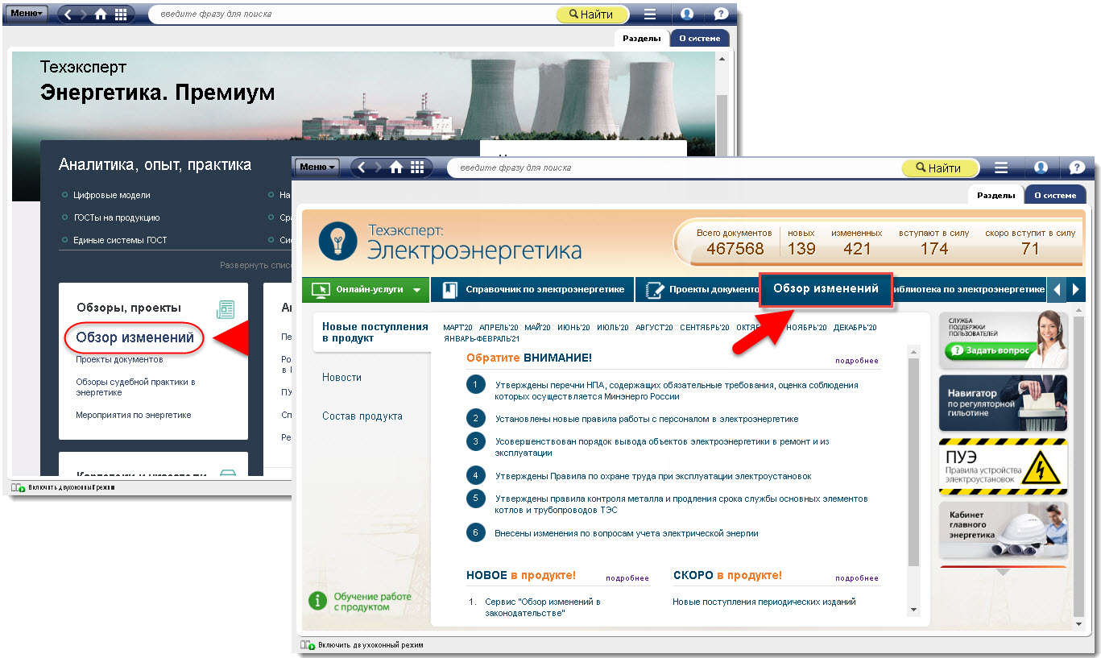This screenshot has height=658, width=1101.
Task: Open the Меню dropdown in the back window
Action: click(27, 14)
